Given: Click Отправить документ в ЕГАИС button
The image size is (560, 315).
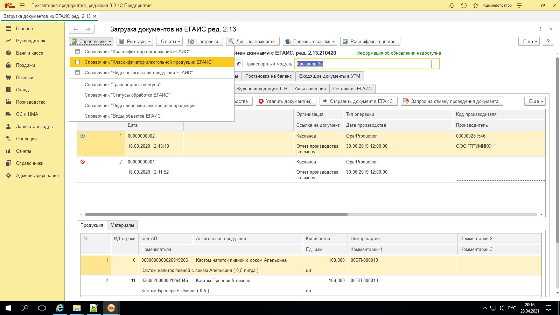Looking at the screenshot, I should click(x=358, y=101).
